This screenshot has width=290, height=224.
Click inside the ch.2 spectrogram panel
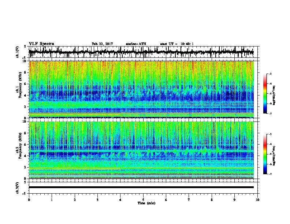pos(141,150)
